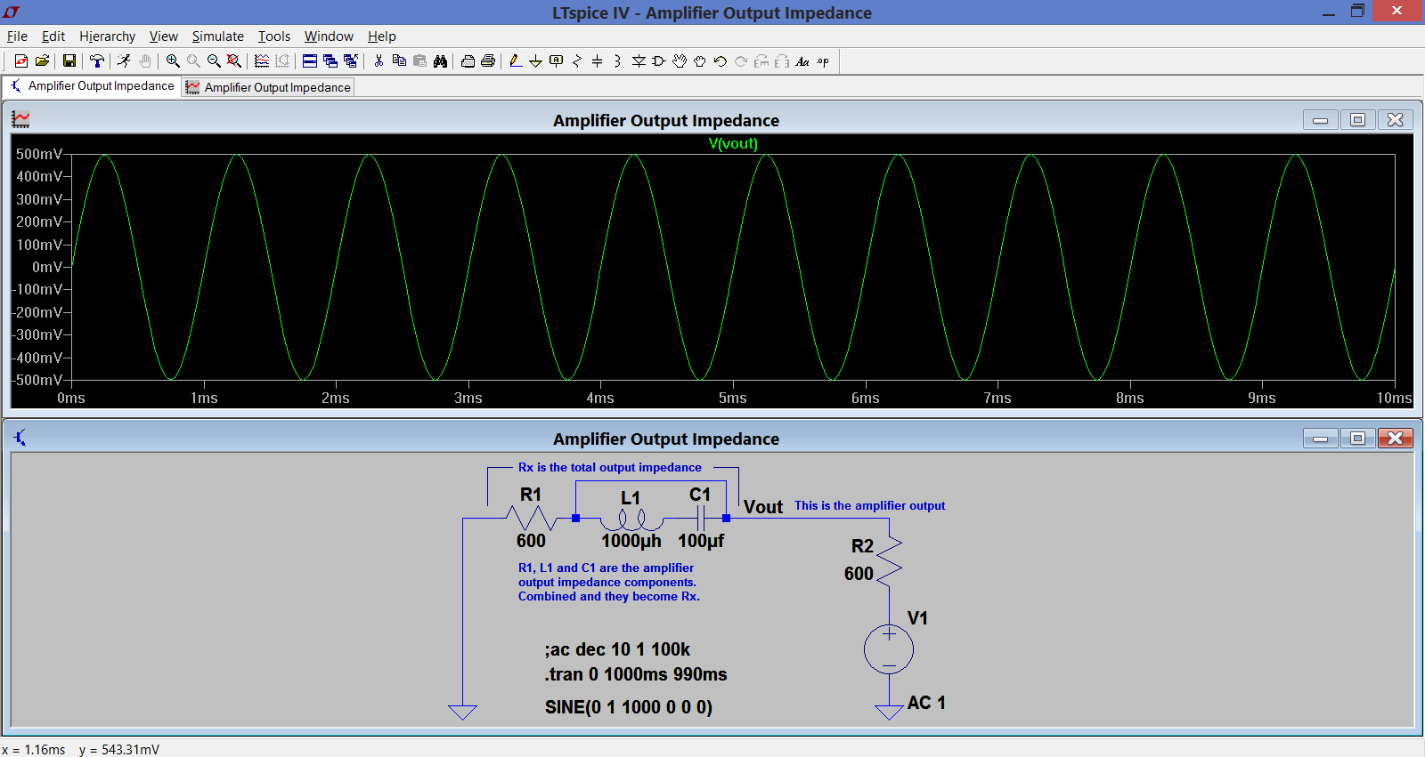
Task: Select the R1 resistor symbol
Action: [531, 518]
